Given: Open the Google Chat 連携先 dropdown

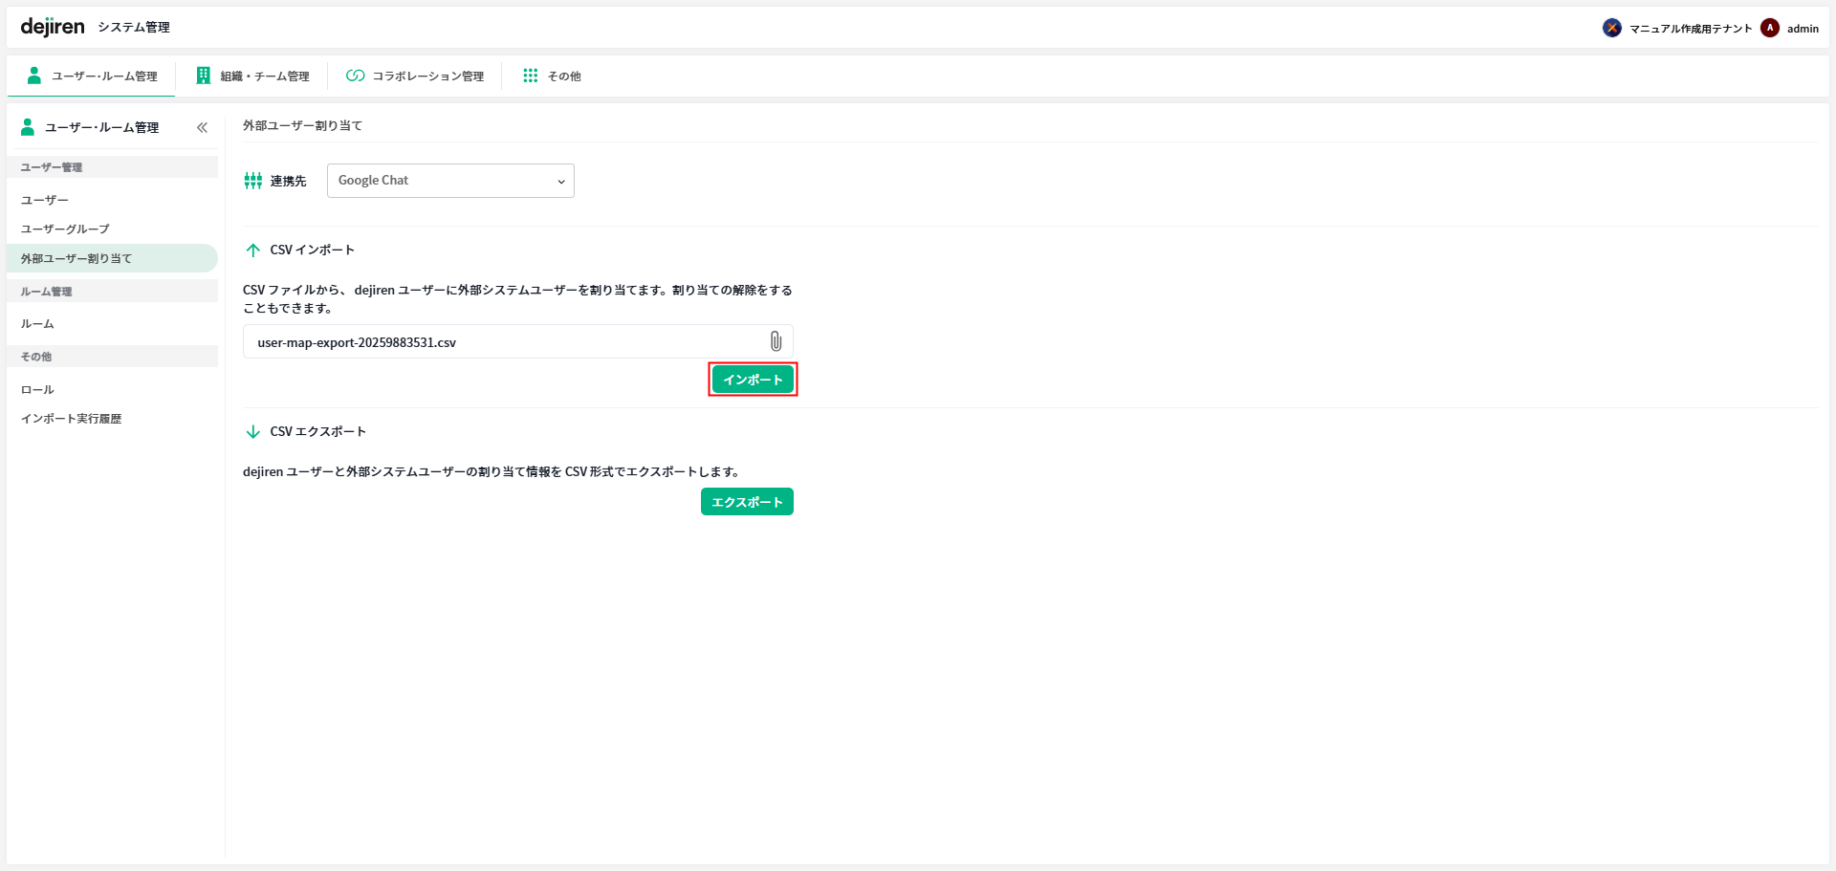Looking at the screenshot, I should (x=450, y=181).
